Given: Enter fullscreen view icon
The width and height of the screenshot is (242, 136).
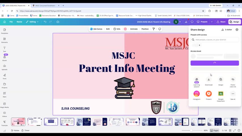Looking at the screenshot, I should click(234, 130).
